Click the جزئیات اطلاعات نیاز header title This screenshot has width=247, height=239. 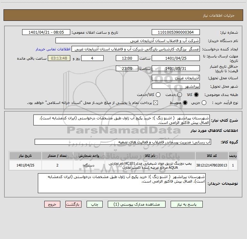pyautogui.click(x=218, y=15)
